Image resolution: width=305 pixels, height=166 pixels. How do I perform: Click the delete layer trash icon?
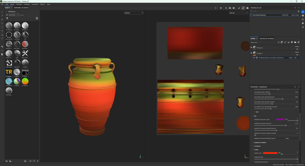tap(299, 42)
